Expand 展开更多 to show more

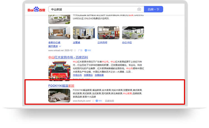pos(55,46)
